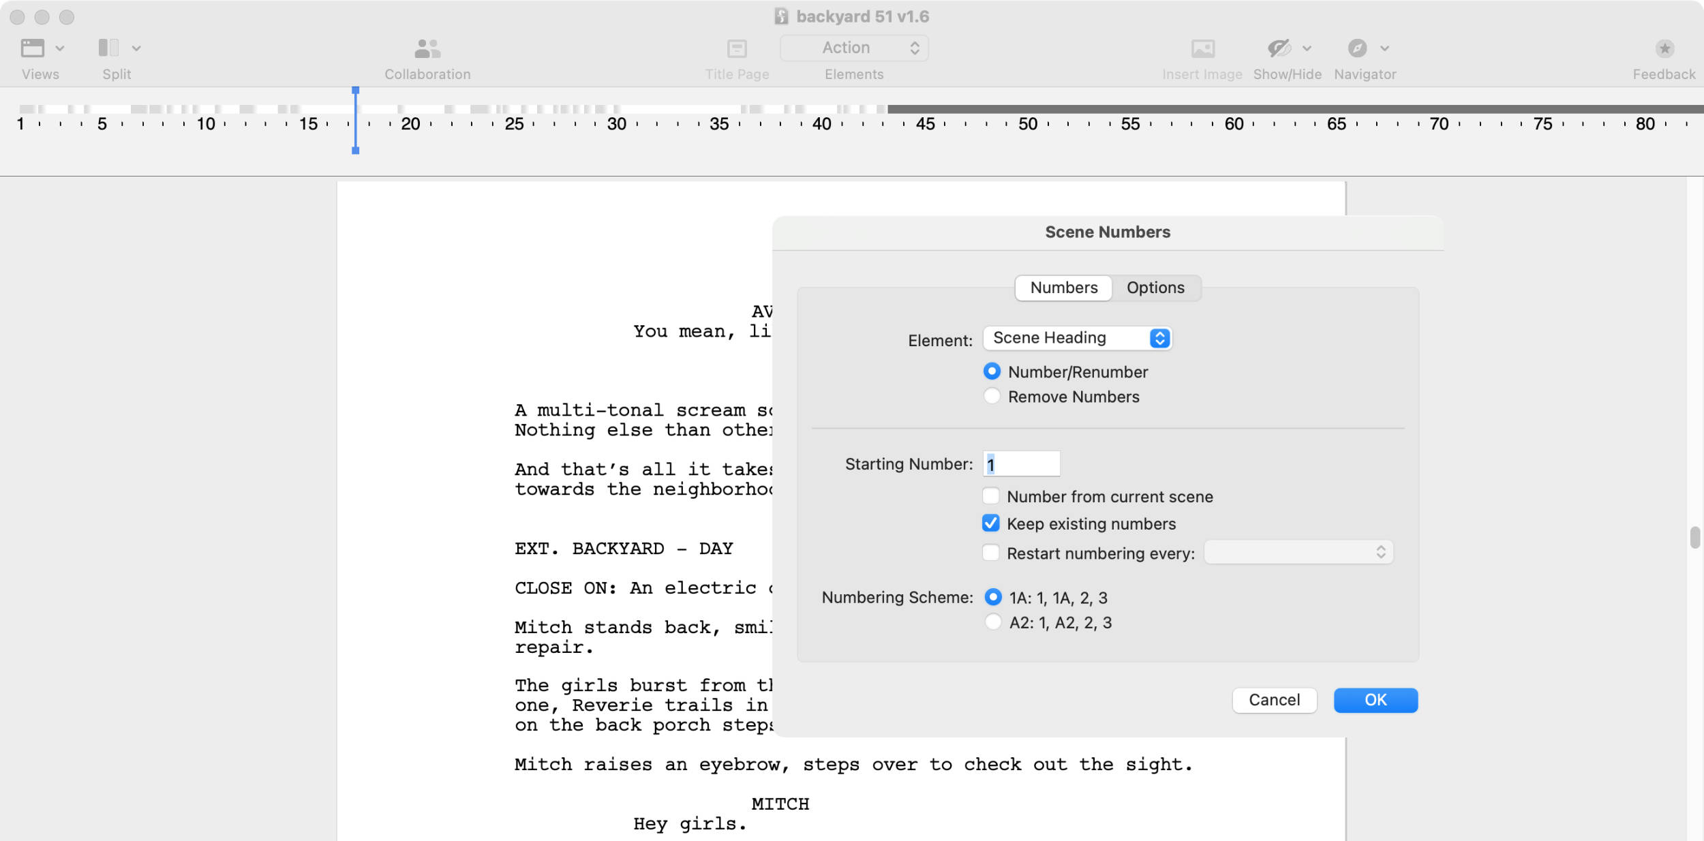Uncheck Keep existing numbers checkbox
This screenshot has height=841, width=1704.
pyautogui.click(x=990, y=523)
